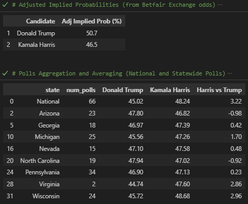Click the Arizona num_polls value 23
Viewport: 248px width, 204px height.
coord(92,113)
